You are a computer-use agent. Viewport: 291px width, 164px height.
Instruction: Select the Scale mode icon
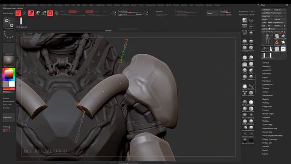coord(37,13)
